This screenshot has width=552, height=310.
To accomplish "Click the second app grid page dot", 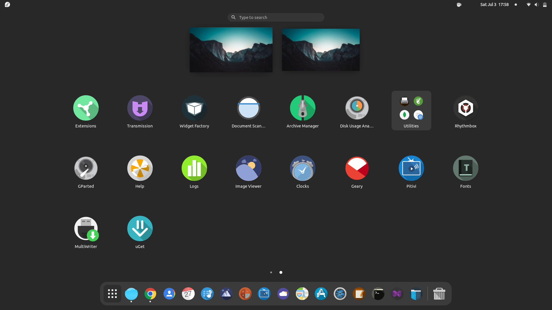I will 281,272.
